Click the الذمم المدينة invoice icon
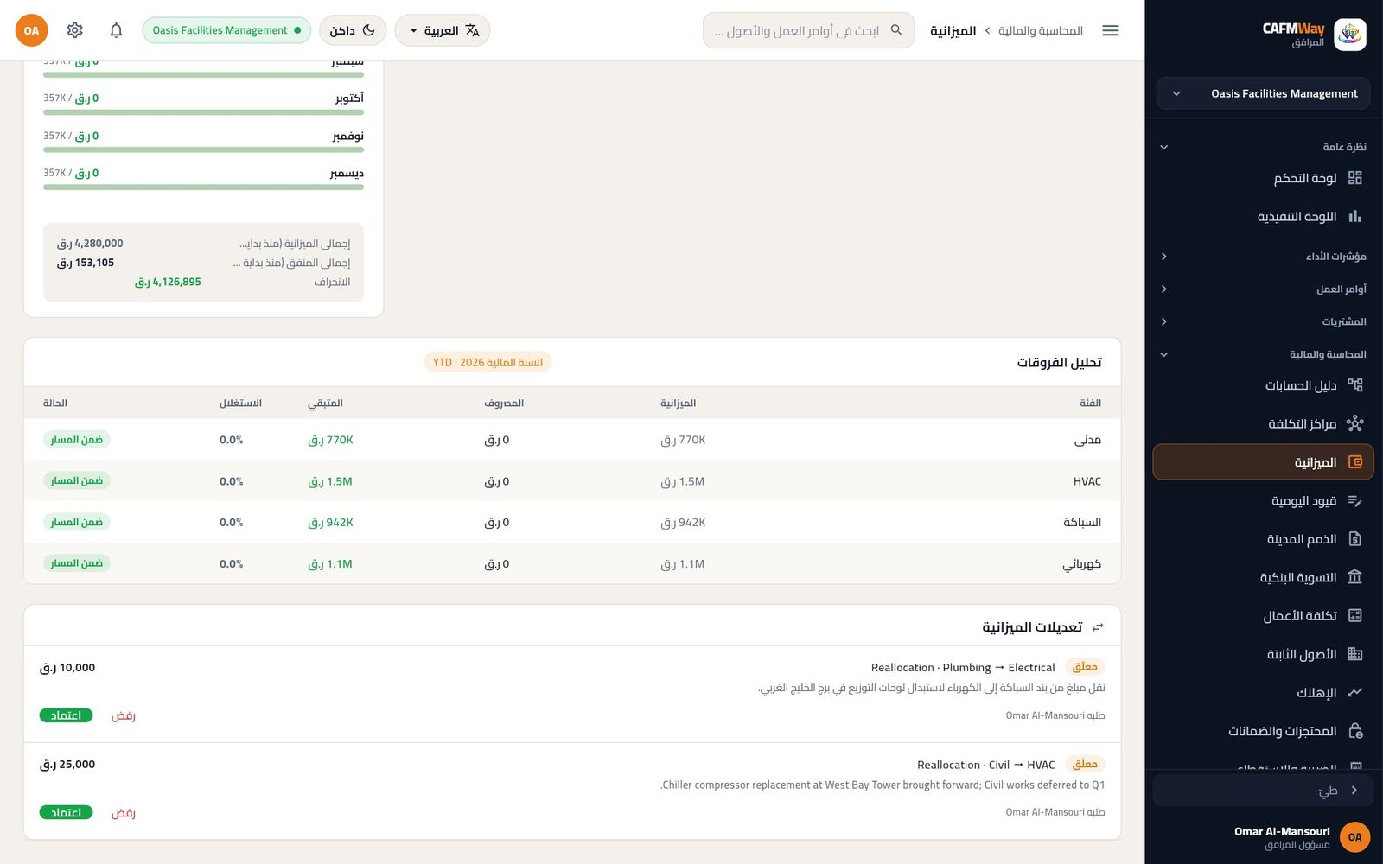Viewport: 1383px width, 864px height. (1354, 539)
